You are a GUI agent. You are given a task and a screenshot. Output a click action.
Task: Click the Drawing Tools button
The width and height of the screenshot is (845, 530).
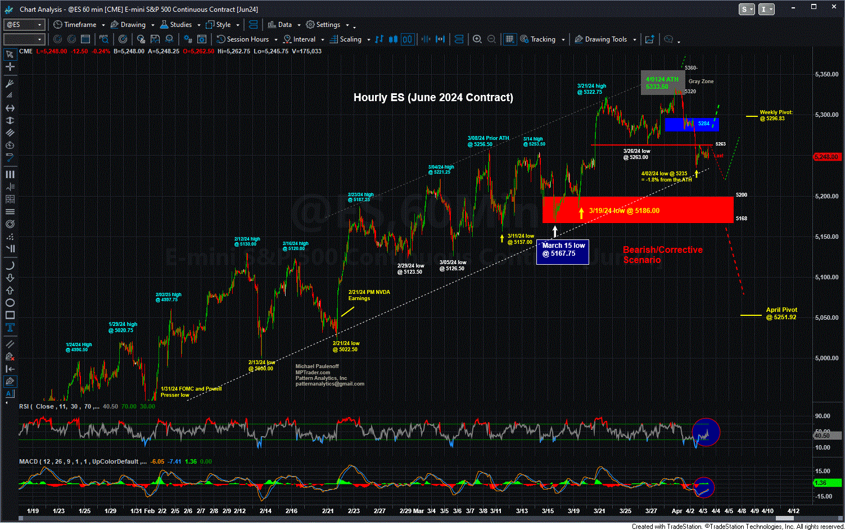(x=600, y=39)
